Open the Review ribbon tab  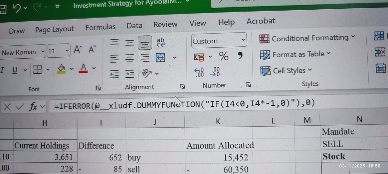(x=165, y=24)
